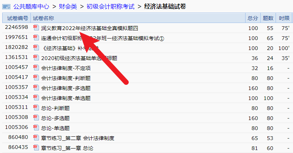This screenshot has width=293, height=153.
Task: Select exam number 1820282
Action: (16, 47)
